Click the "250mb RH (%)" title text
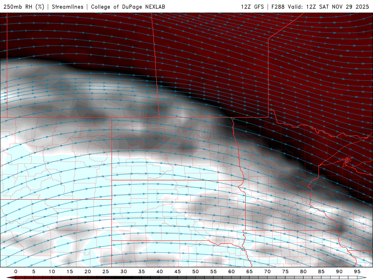The height and width of the screenshot is (280, 373). [24, 7]
